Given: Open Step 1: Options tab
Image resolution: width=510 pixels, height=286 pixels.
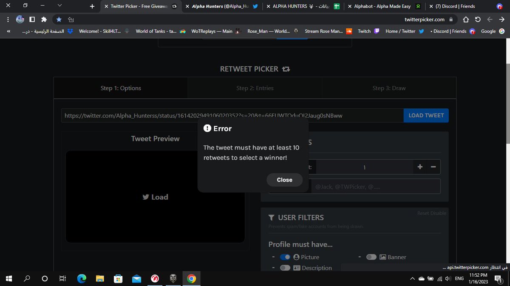Looking at the screenshot, I should point(121,88).
